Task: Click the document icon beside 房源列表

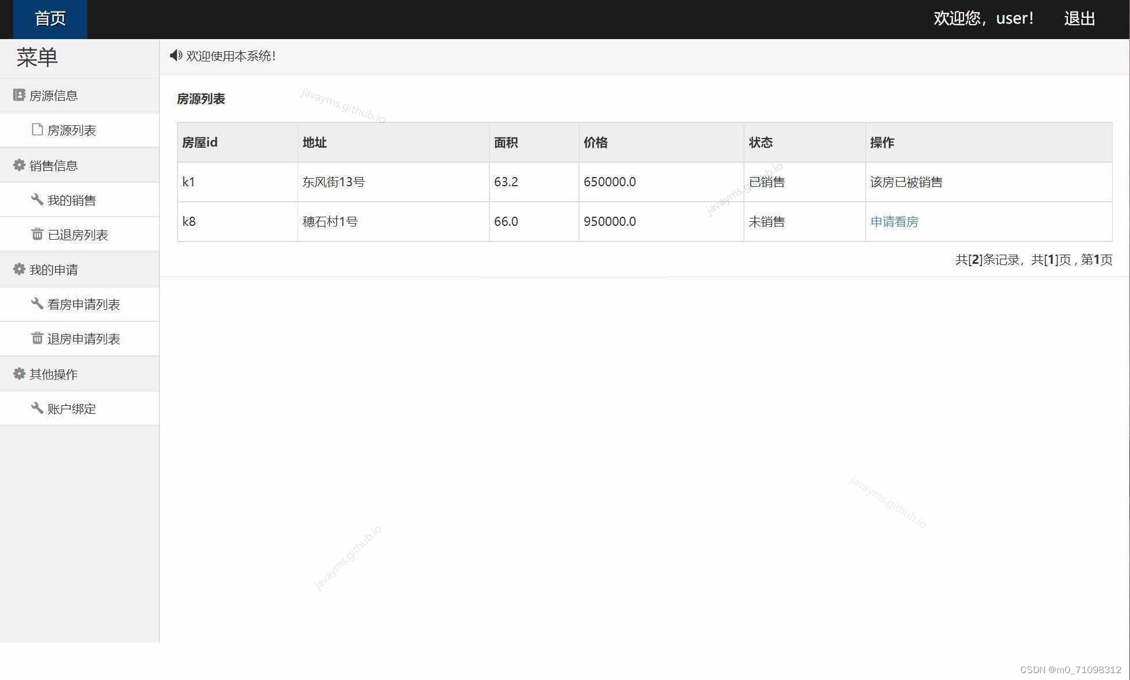Action: (37, 129)
